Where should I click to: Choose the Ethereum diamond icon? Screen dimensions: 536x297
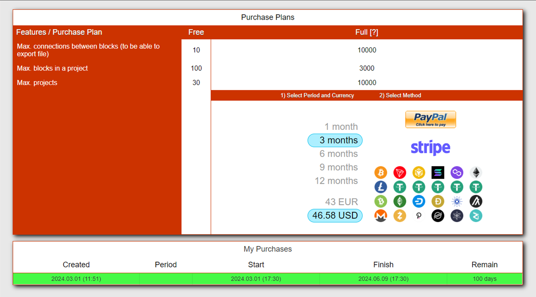(x=476, y=172)
